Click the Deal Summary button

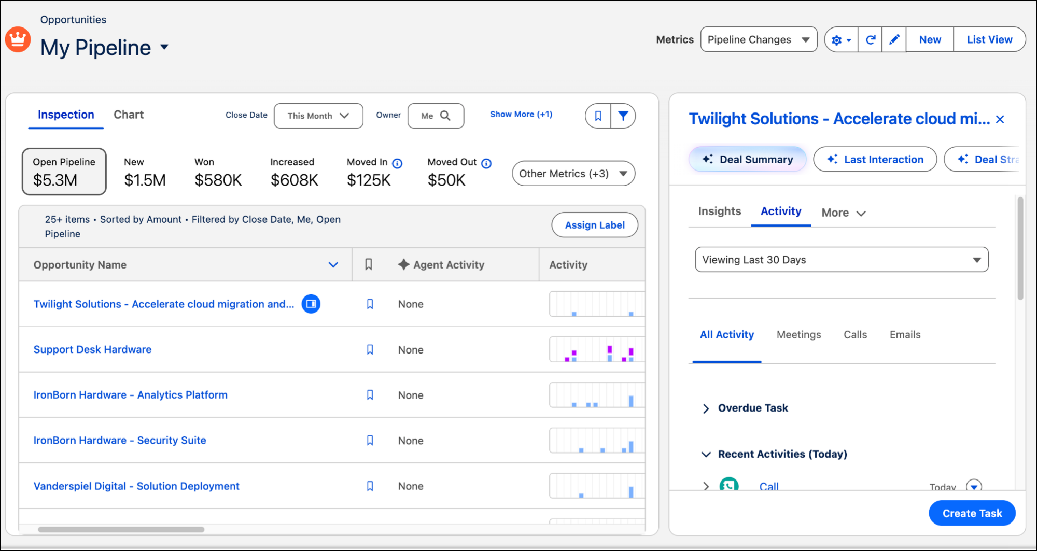748,159
